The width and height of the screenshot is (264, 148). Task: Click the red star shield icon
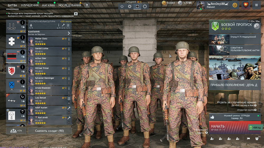click(x=246, y=5)
